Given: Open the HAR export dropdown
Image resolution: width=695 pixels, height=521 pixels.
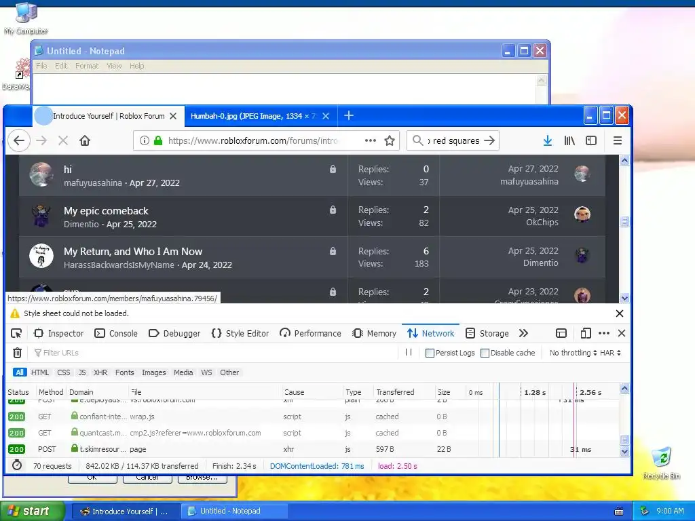Looking at the screenshot, I should pyautogui.click(x=610, y=353).
